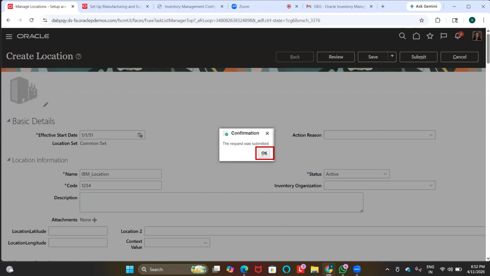Screen dimensions: 490x276
Task: Open user profile avatar menu
Action: click(477, 36)
